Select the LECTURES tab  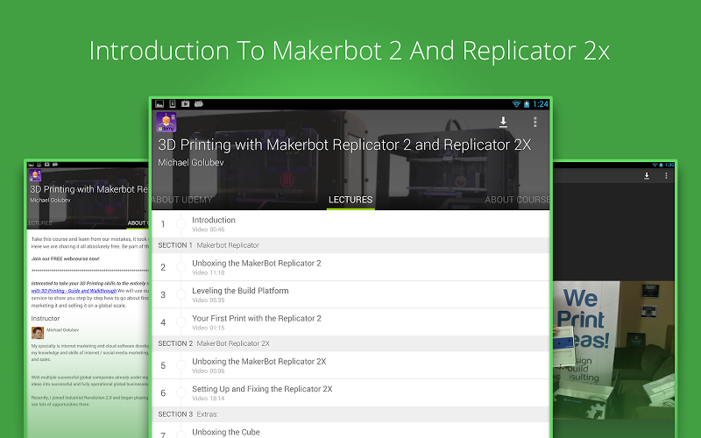coord(350,200)
